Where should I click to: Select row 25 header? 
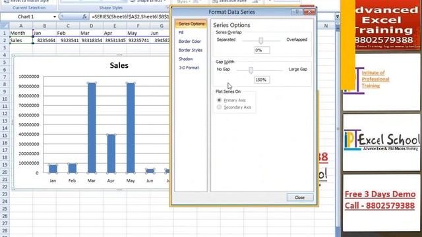click(x=5, y=209)
